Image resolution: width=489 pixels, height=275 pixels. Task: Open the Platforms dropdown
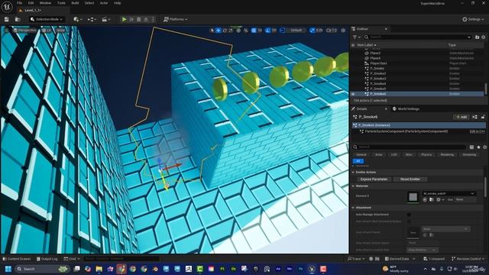click(176, 19)
